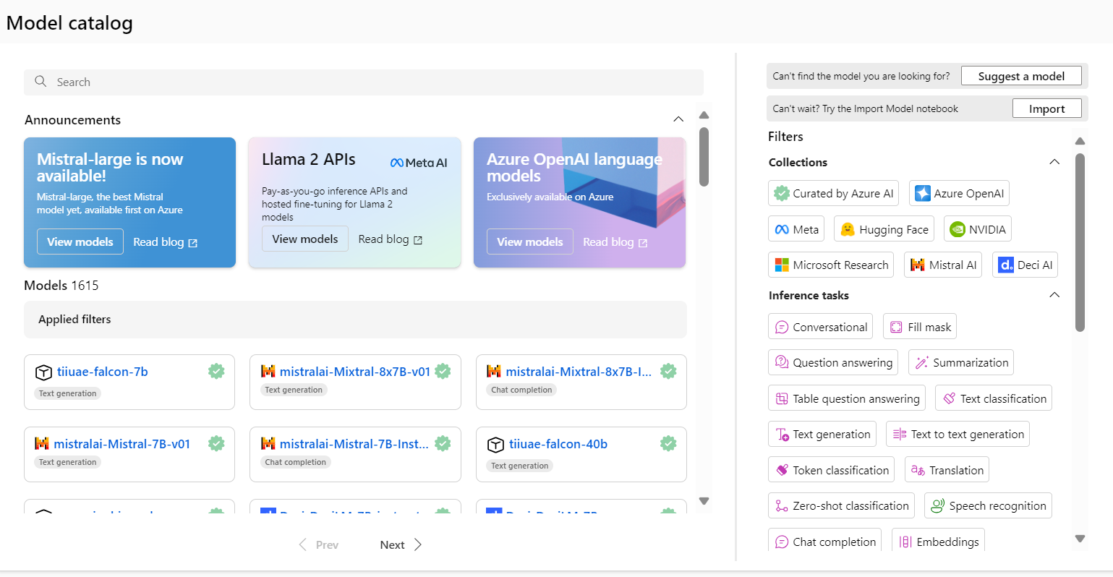The width and height of the screenshot is (1113, 577).
Task: Click the NVIDIA green logo icon
Action: tap(958, 229)
